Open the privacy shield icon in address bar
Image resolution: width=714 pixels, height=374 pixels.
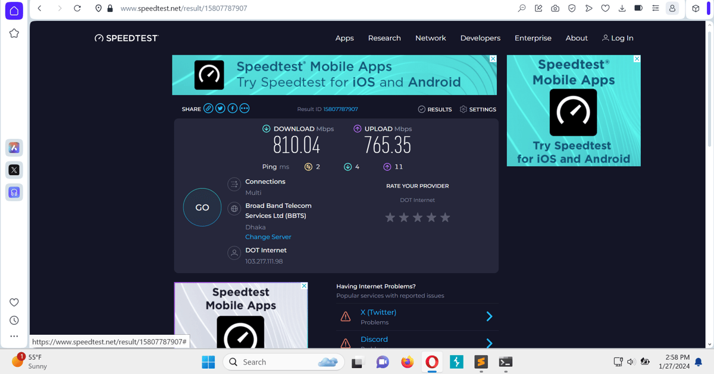572,8
